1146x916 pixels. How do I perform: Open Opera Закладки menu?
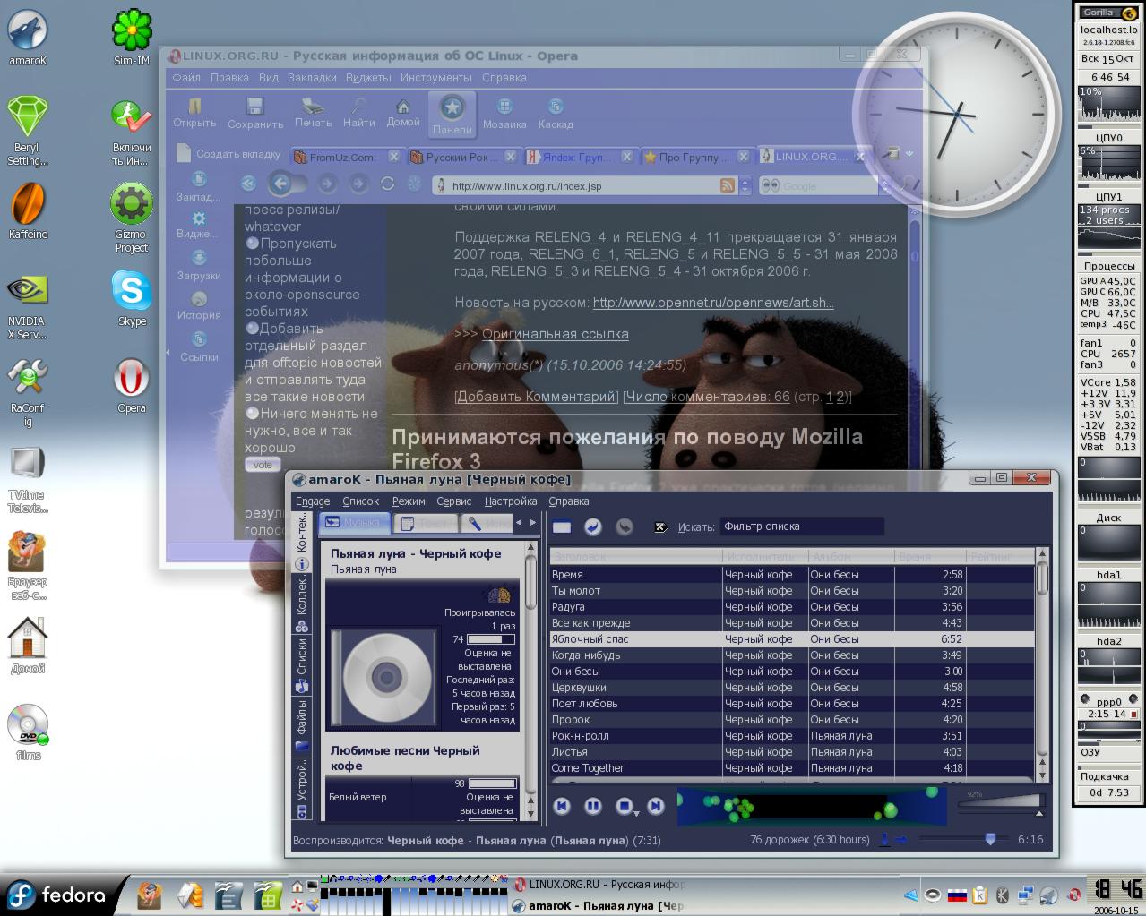312,78
